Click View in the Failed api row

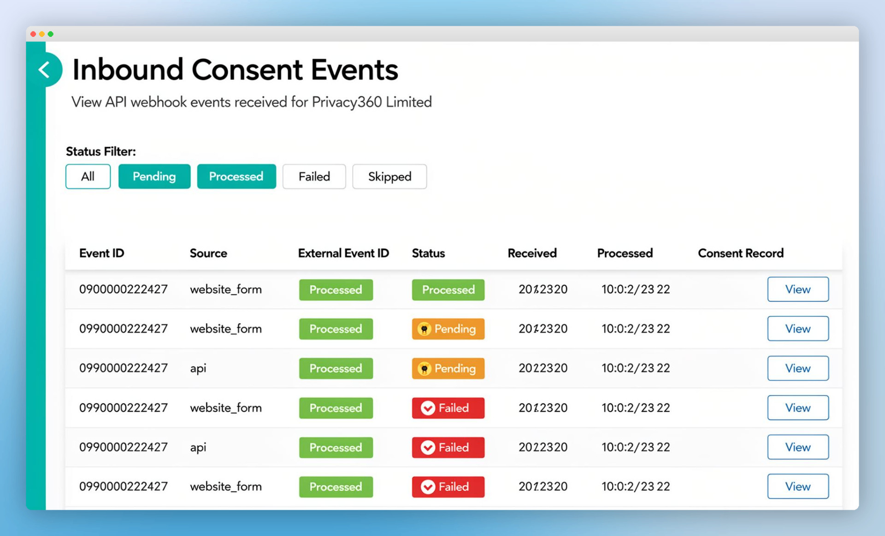coord(798,447)
